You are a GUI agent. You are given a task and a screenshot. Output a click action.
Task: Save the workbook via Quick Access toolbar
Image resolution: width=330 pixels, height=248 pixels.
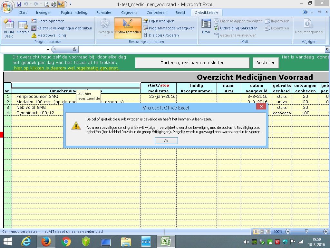19,4
